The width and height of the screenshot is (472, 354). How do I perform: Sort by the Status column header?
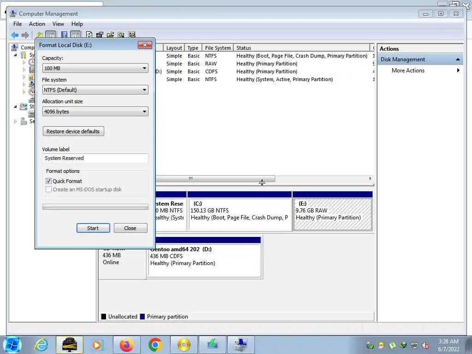301,48
